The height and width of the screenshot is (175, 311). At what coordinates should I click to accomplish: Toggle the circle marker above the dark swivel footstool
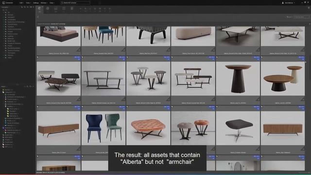[217, 107]
